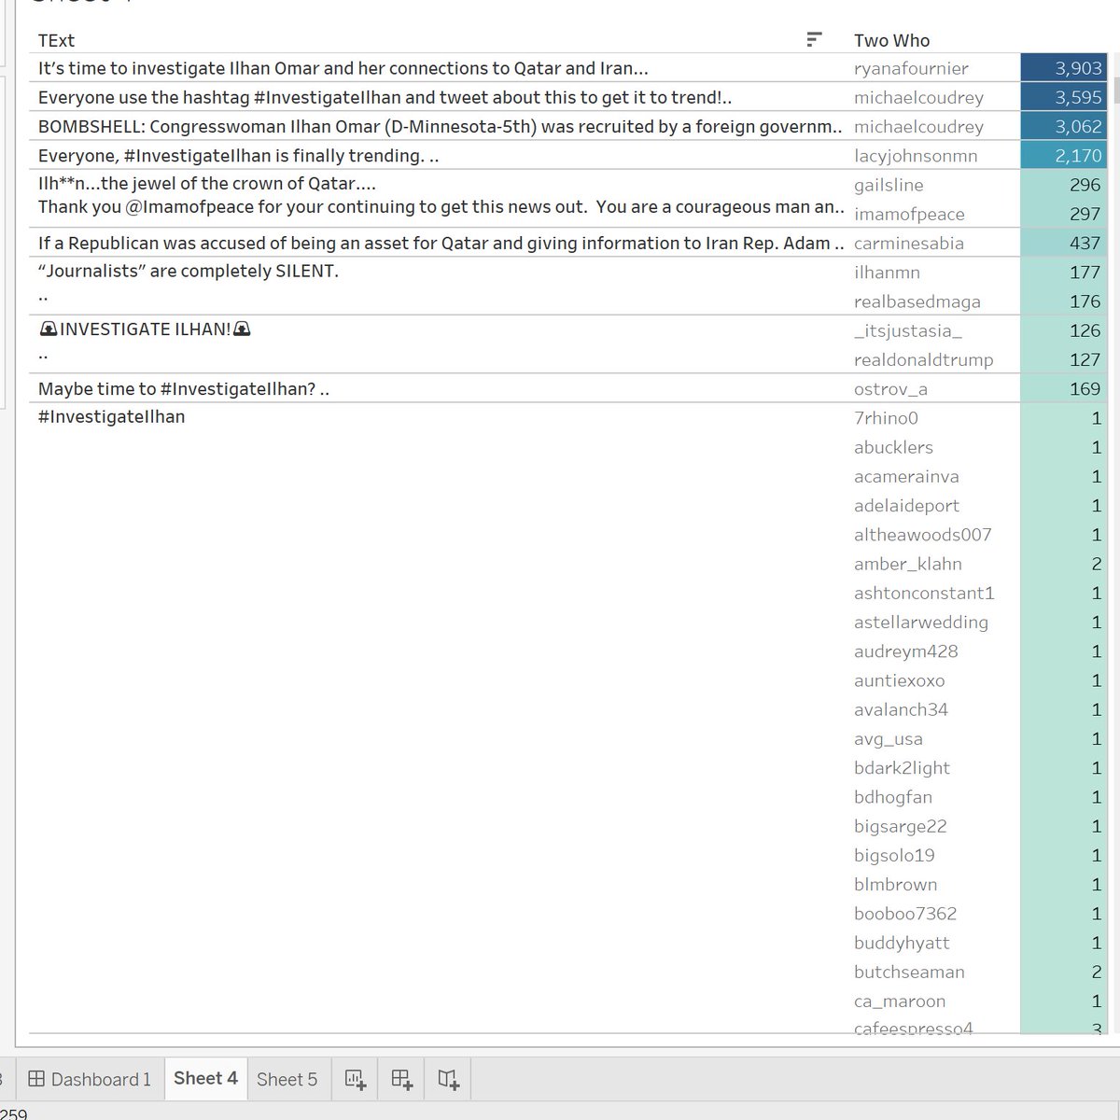Screen dimensions: 1120x1120
Task: Open the Dashboard 1 tab
Action: (x=90, y=1080)
